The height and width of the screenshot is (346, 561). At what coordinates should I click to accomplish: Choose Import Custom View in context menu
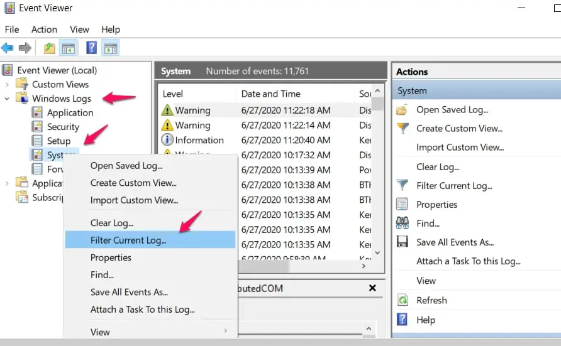click(150, 200)
